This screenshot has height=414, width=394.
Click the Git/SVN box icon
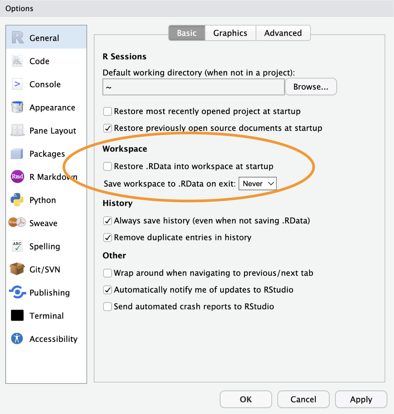tap(17, 269)
